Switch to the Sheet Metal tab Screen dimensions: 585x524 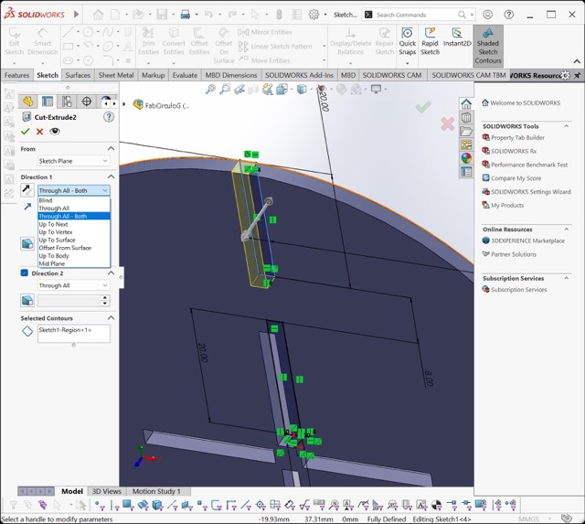pos(115,75)
